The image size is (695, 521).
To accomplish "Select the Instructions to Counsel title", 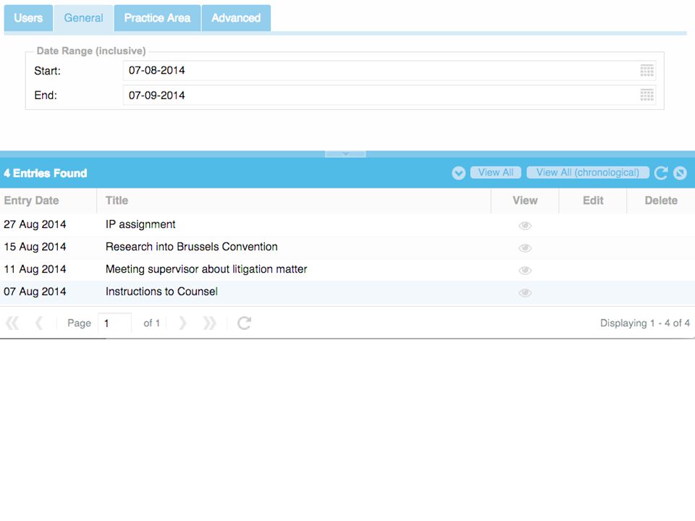I will [x=161, y=292].
